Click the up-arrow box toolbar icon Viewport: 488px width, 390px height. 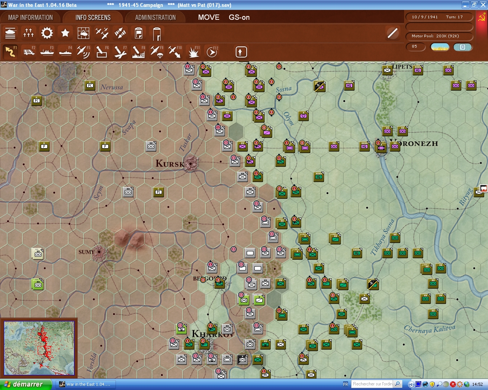(241, 52)
